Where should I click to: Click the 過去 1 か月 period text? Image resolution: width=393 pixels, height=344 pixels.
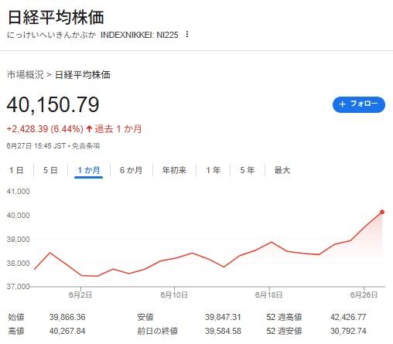point(118,129)
